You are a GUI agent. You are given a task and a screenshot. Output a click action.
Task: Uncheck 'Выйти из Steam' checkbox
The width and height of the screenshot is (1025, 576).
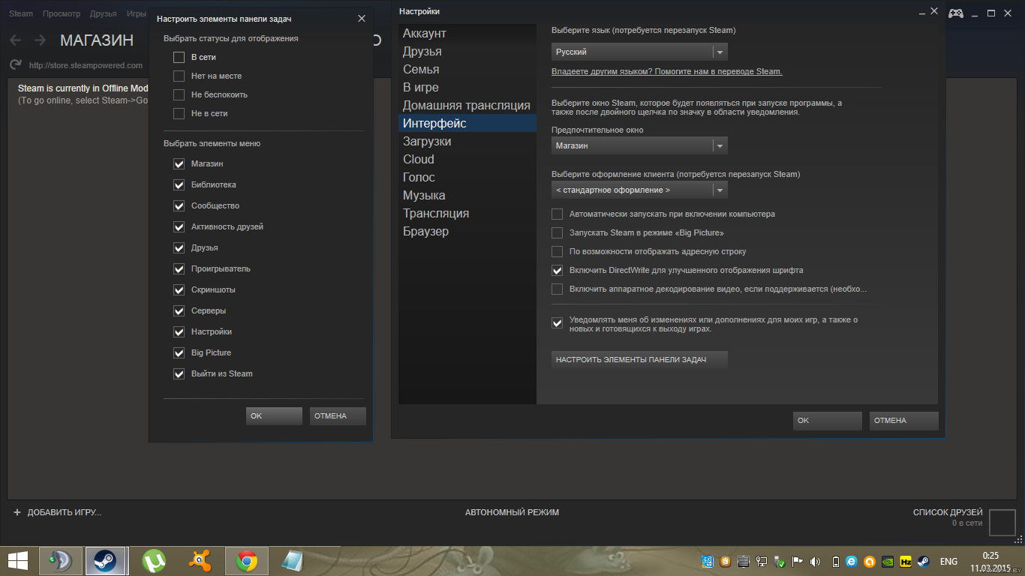pyautogui.click(x=179, y=373)
